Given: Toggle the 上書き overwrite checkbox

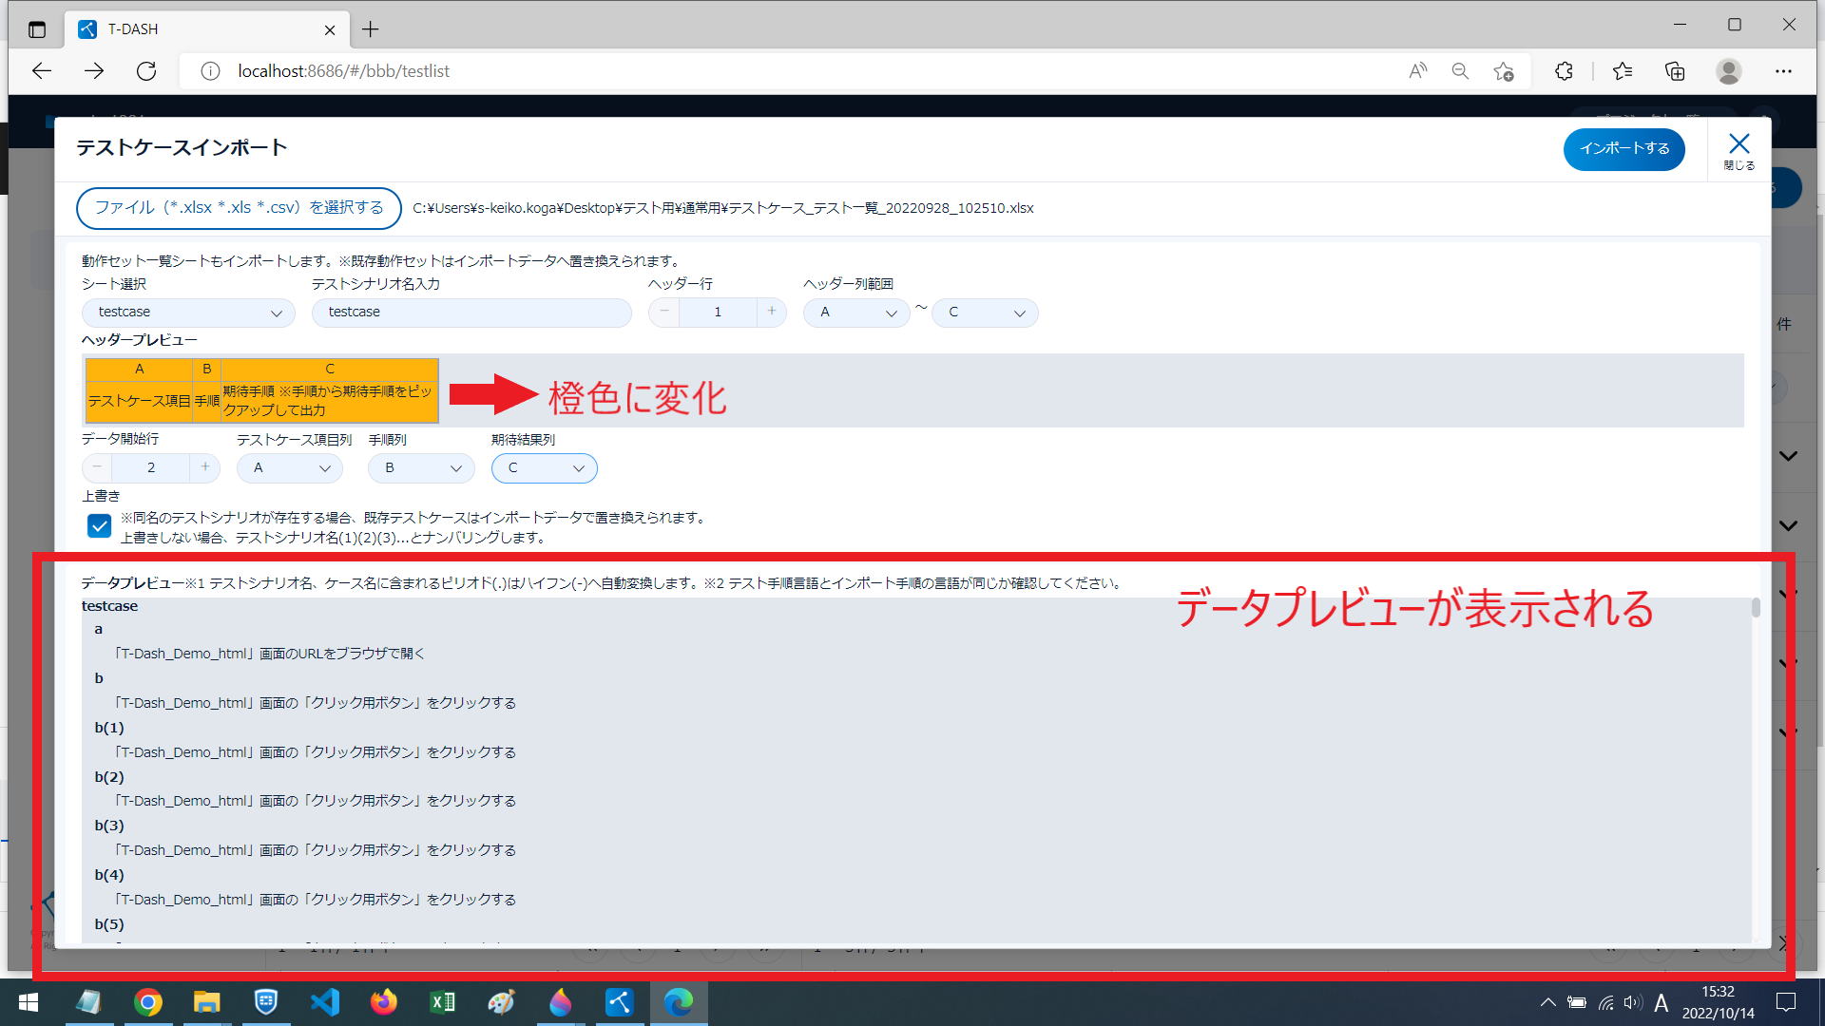Looking at the screenshot, I should coord(99,526).
